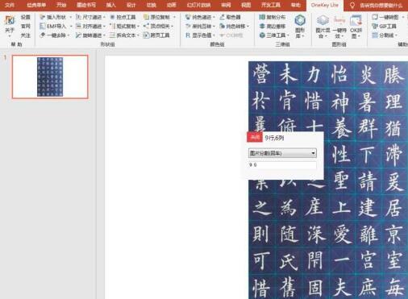
Task: Select slide 1 thumbnail
Action: point(50,77)
